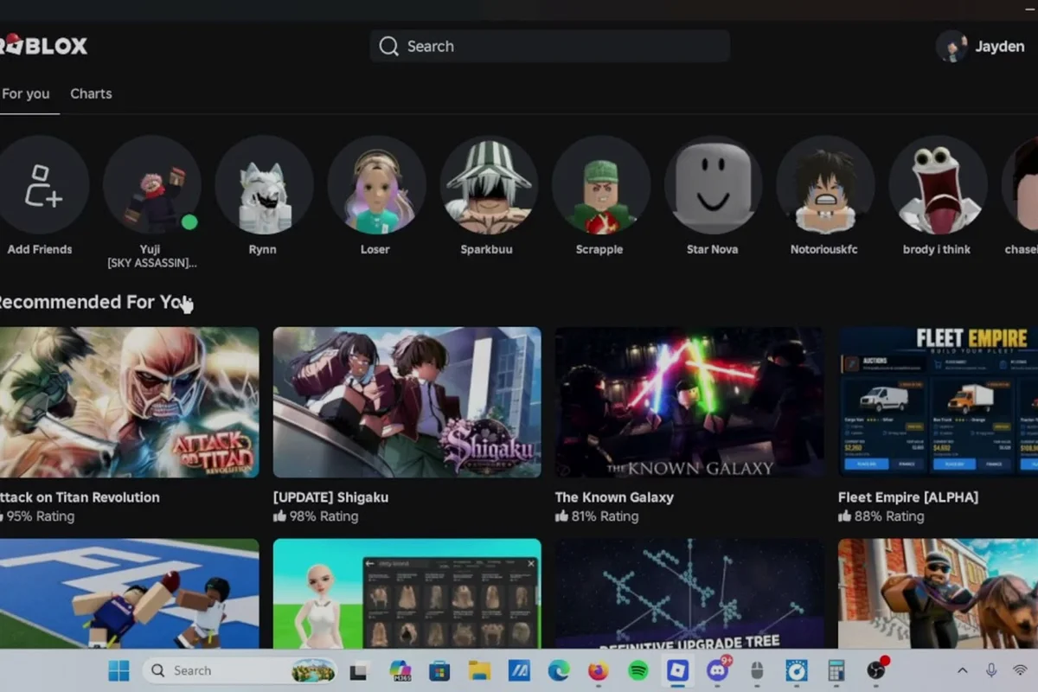Image resolution: width=1038 pixels, height=692 pixels.
Task: Open Firefox from the taskbar
Action: (598, 670)
